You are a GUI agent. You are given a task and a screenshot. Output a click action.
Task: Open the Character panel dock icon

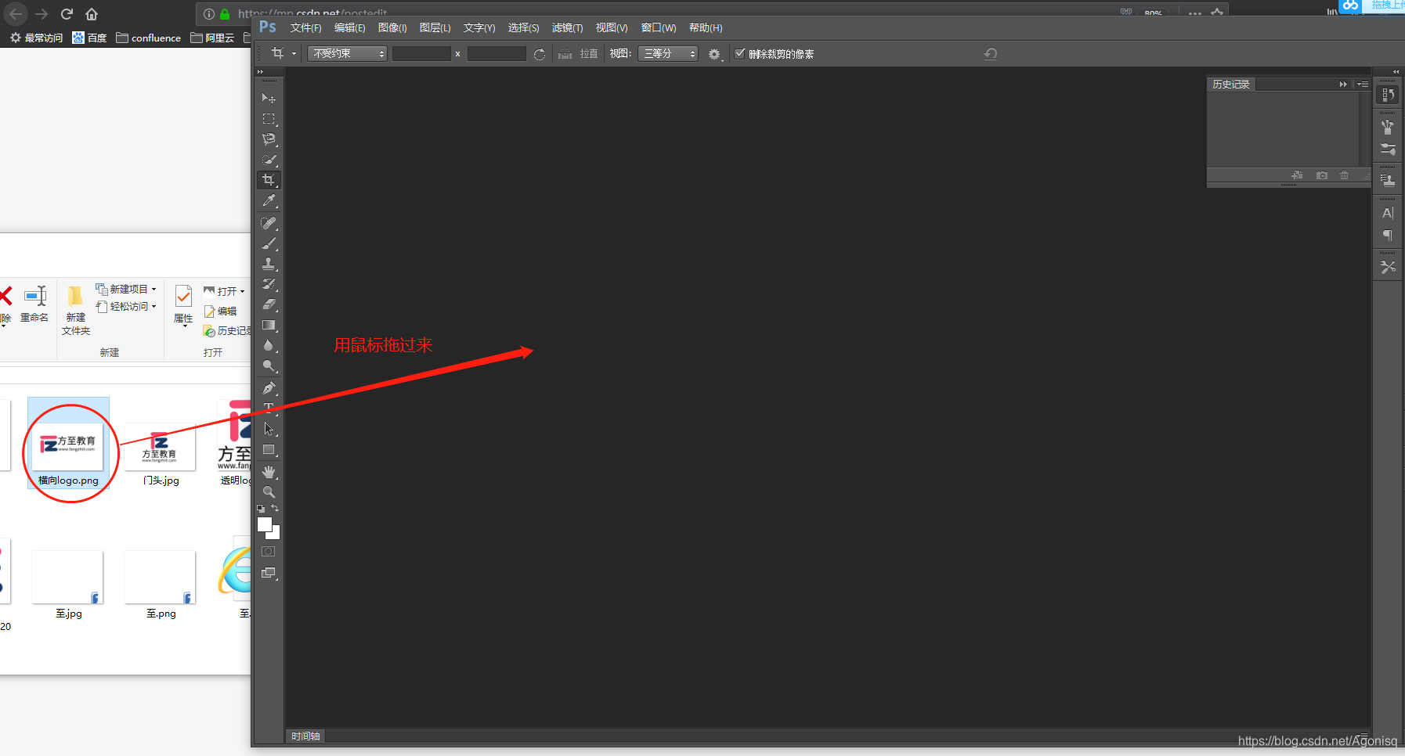tap(1388, 213)
